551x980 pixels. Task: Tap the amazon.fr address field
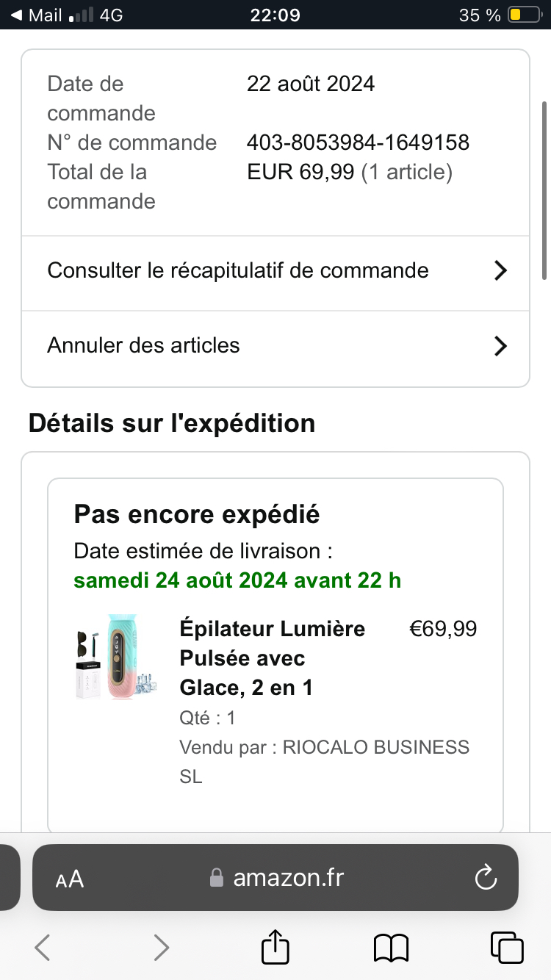click(x=288, y=877)
